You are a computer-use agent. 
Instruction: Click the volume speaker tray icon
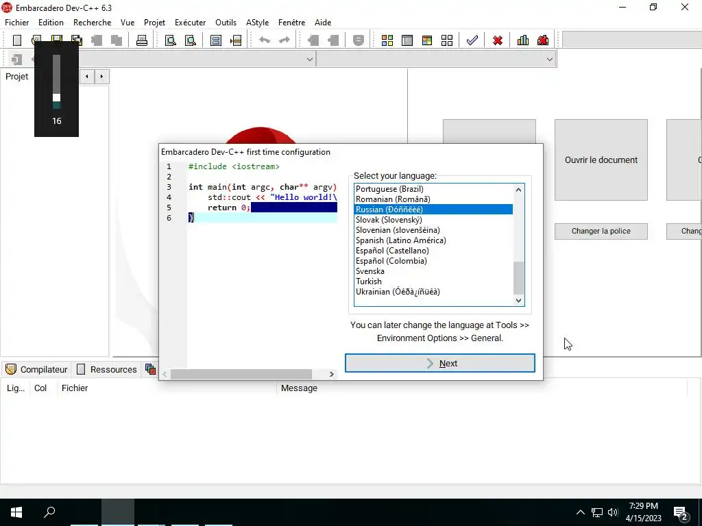pos(613,512)
